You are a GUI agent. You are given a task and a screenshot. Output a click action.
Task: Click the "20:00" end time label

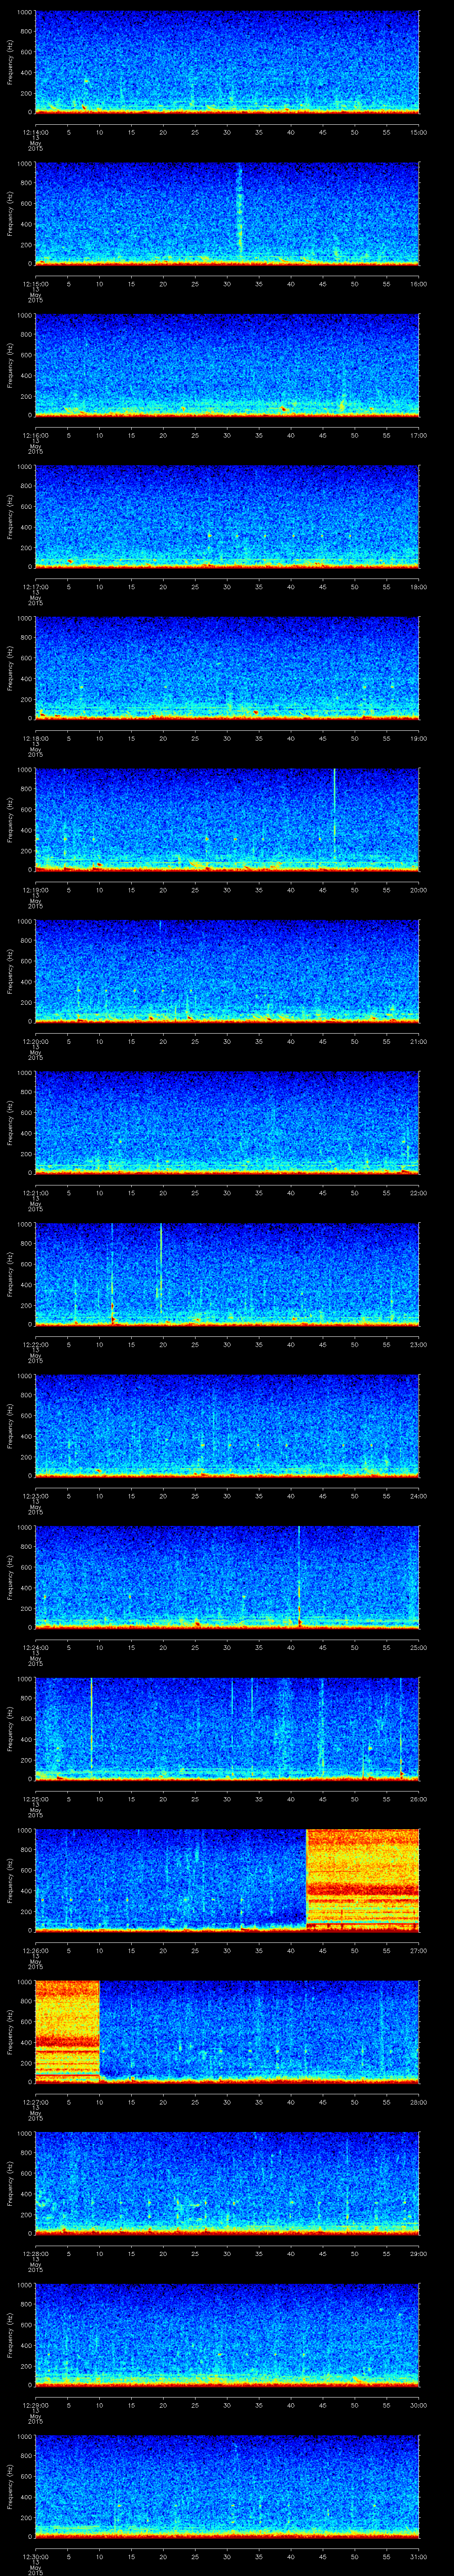pos(419,890)
